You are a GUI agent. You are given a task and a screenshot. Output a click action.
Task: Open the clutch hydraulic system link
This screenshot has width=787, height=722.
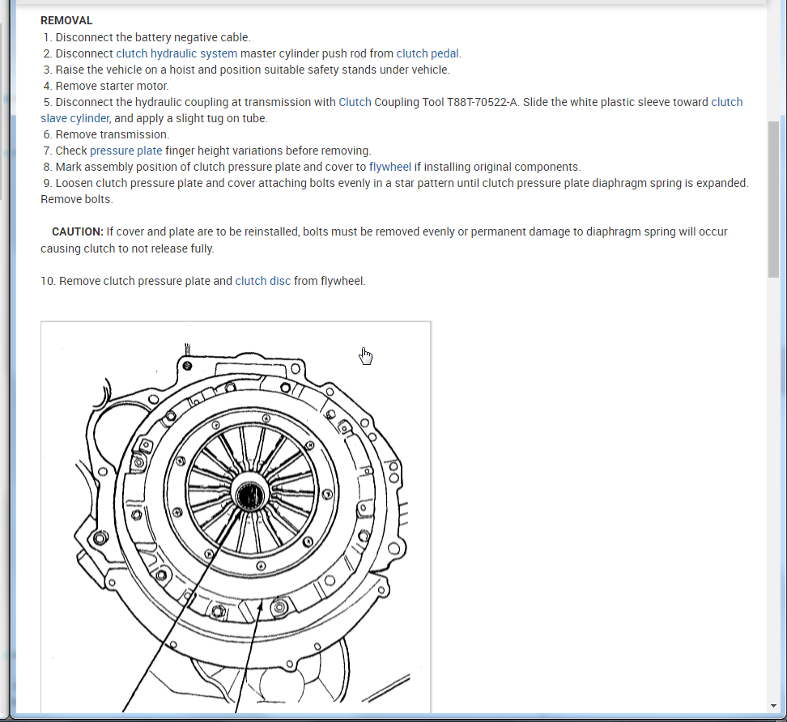[177, 53]
